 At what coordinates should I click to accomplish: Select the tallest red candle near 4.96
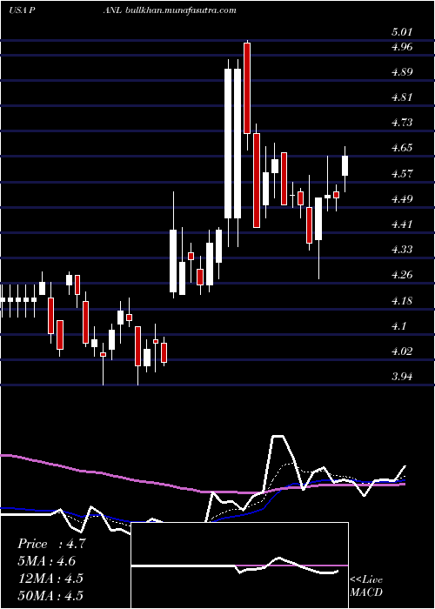point(246,88)
